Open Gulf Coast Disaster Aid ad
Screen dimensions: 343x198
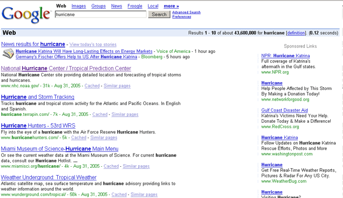click(284, 110)
